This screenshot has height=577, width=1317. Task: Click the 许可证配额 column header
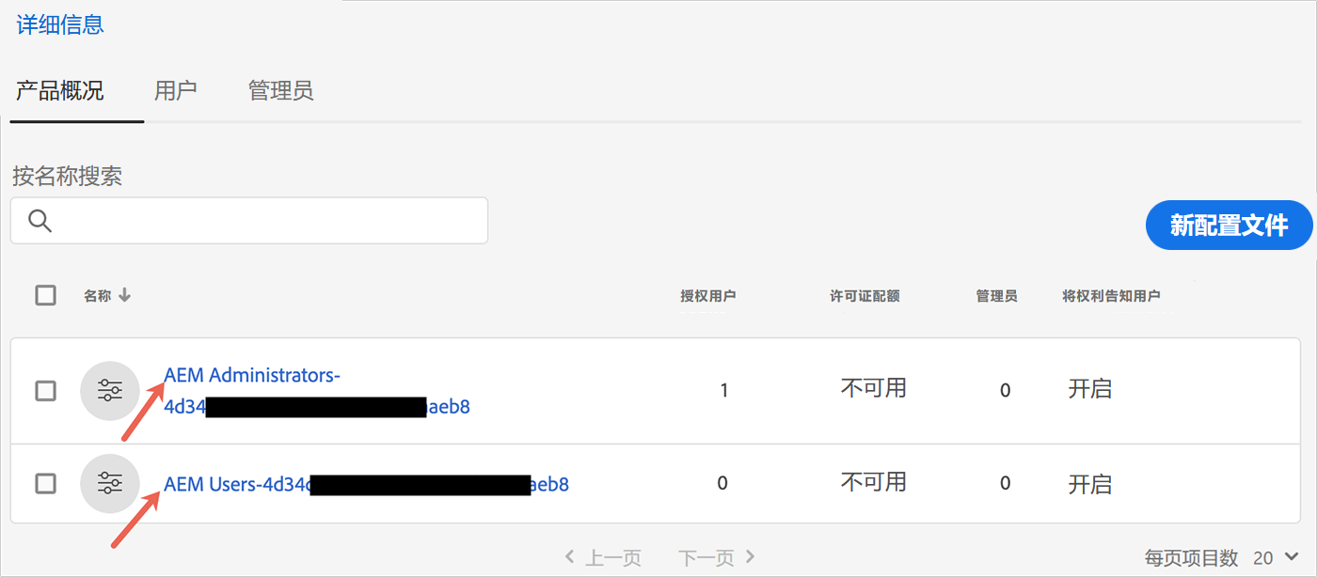[865, 296]
